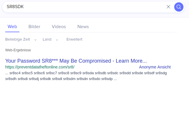Go to the News tab

[83, 27]
